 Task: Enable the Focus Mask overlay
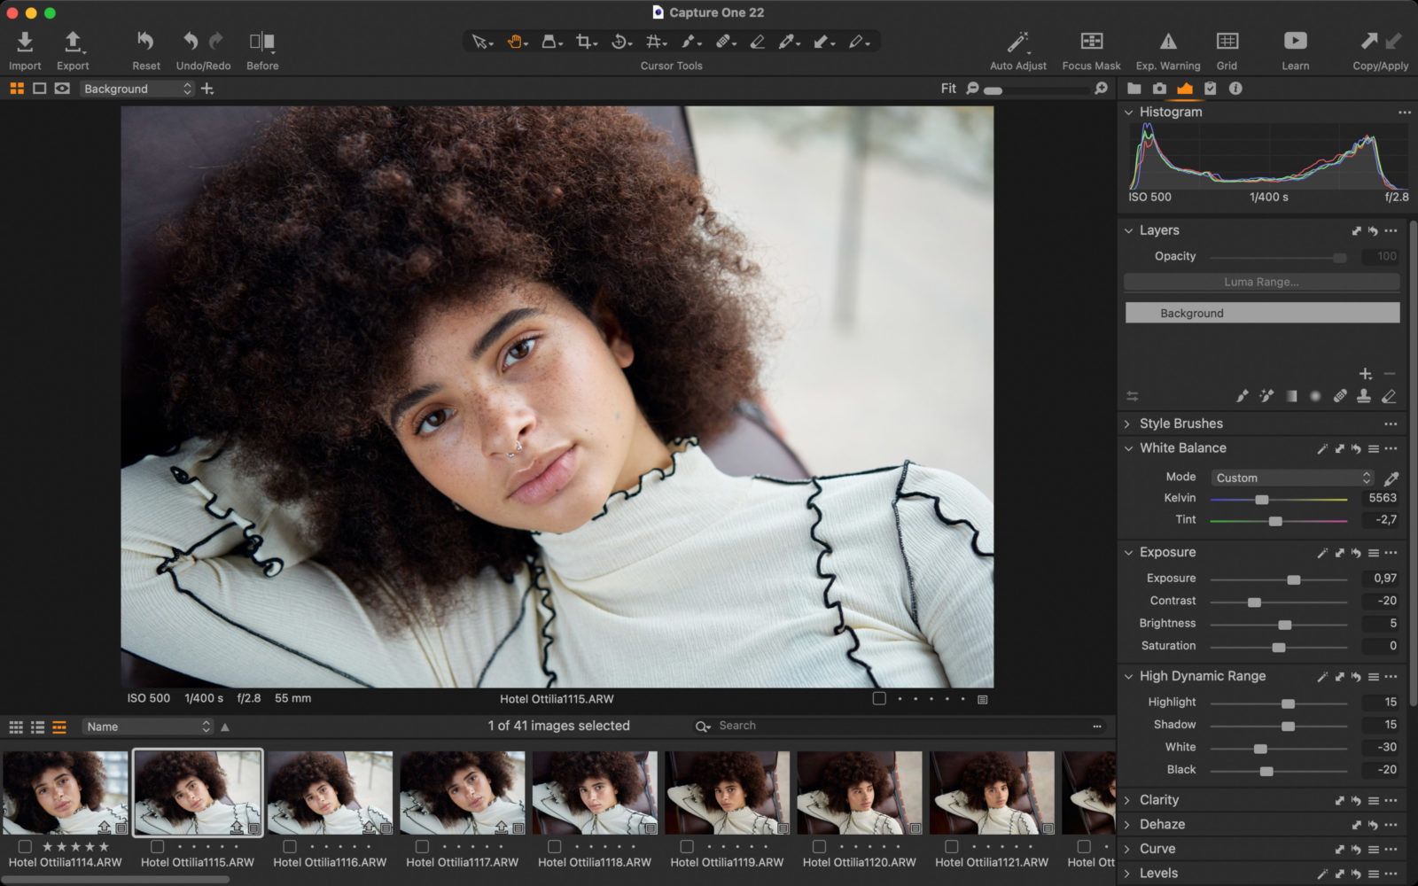pyautogui.click(x=1090, y=41)
